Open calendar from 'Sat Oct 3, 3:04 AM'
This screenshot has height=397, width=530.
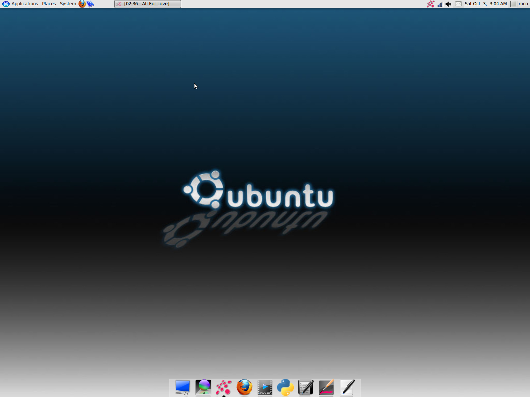click(486, 4)
